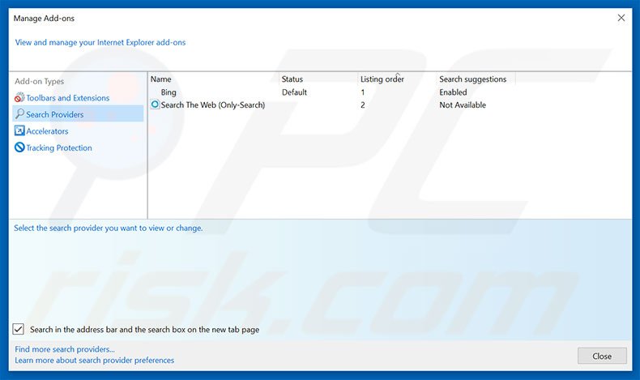Click View and manage your Internet Explorer add-ons
The height and width of the screenshot is (380, 640).
(100, 42)
